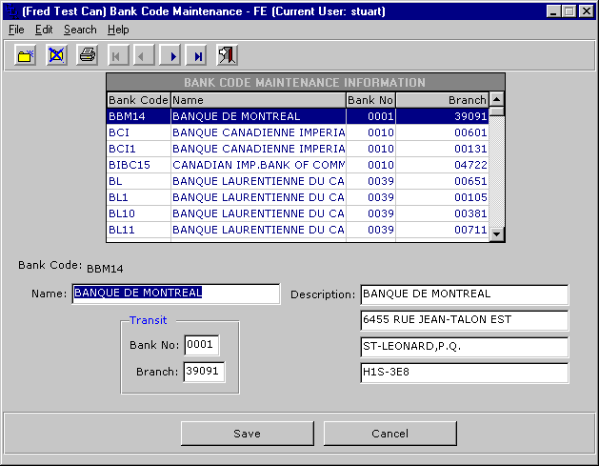Click the Description field BANQUE DE MONTREAL

[464, 294]
